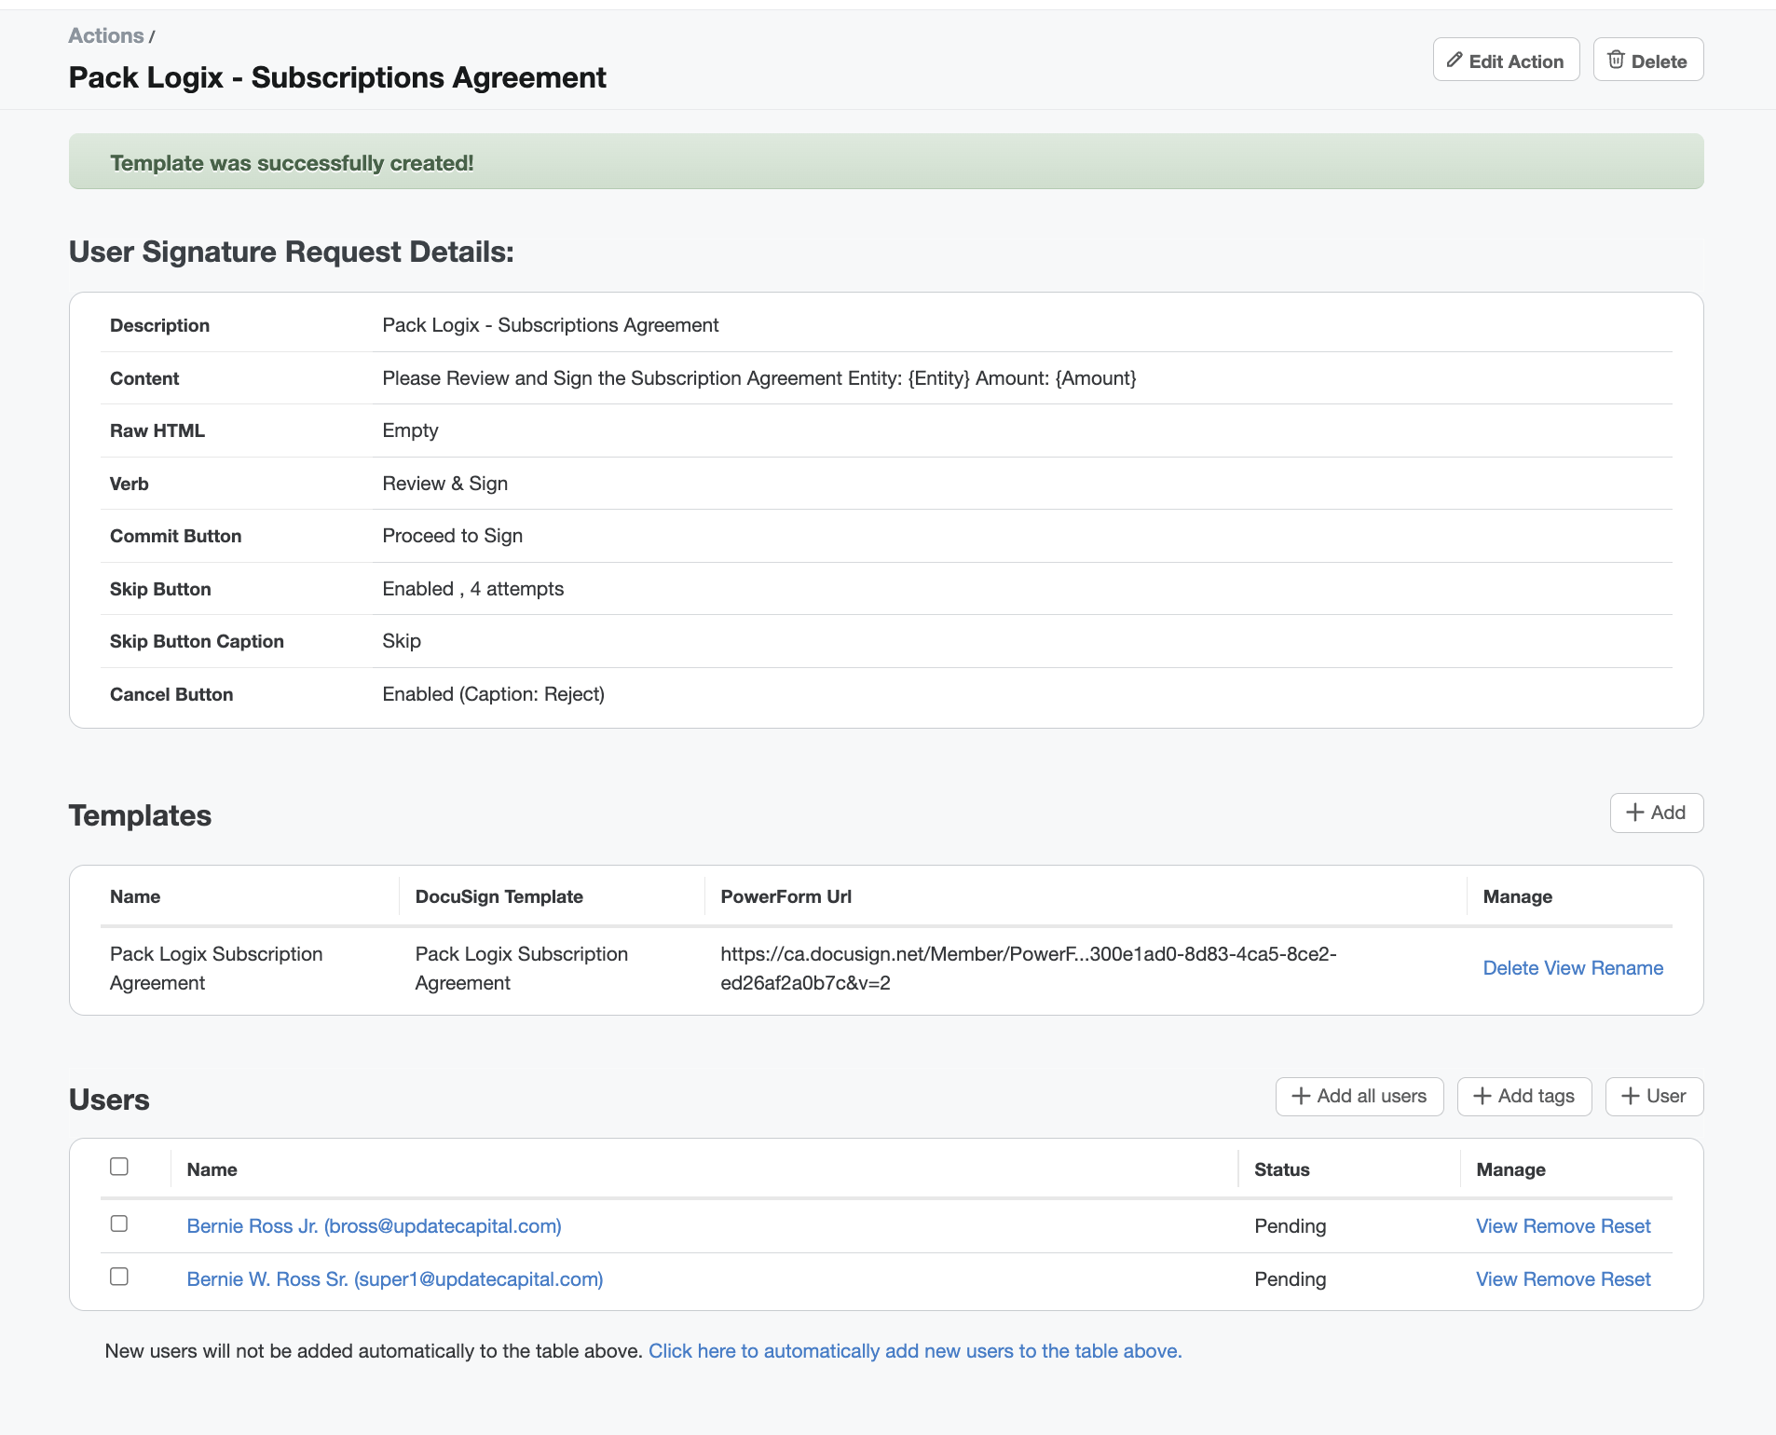
Task: View the signature request for Bernie W. Ross Sr.
Action: [x=1496, y=1279]
